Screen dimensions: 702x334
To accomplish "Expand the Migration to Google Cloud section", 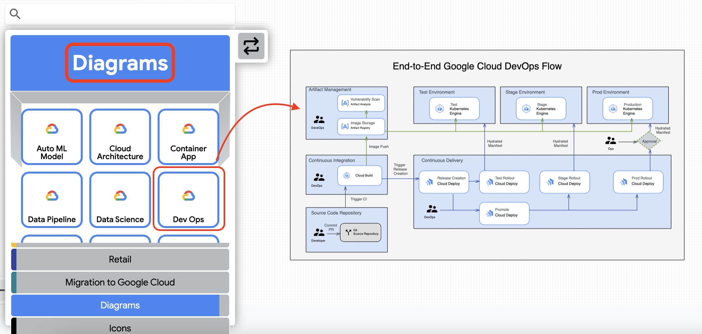I will pyautogui.click(x=120, y=282).
